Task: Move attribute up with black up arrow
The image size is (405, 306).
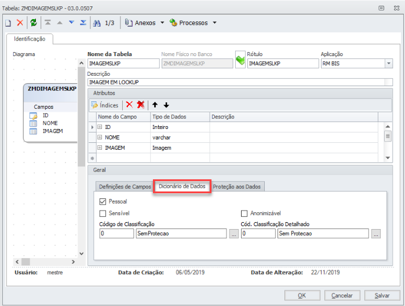Action: [x=155, y=105]
